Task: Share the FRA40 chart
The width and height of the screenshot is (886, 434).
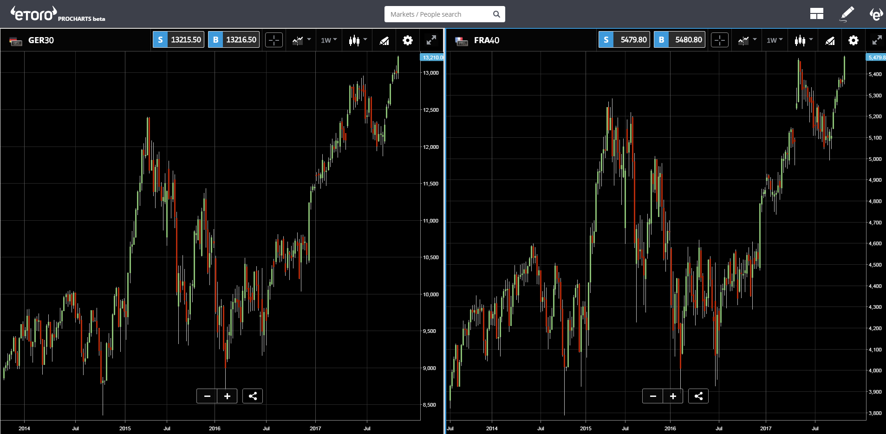Action: tap(698, 396)
